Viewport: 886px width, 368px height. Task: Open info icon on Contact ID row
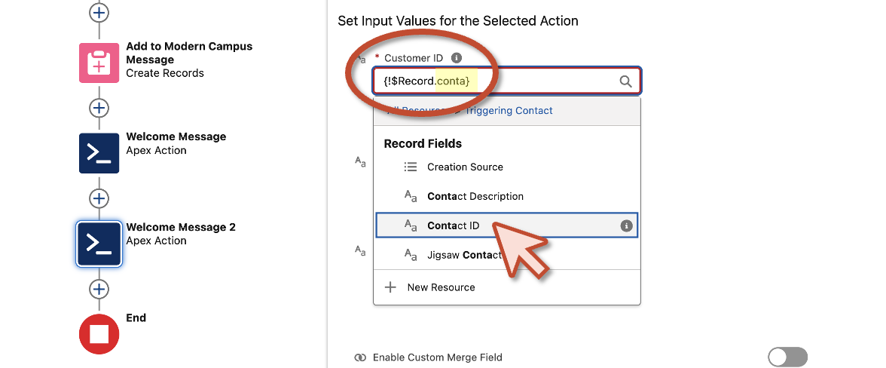[625, 226]
